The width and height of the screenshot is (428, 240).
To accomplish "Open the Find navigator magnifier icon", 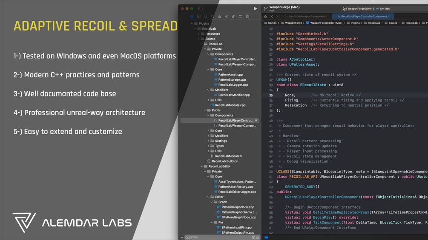I will coord(213,16).
